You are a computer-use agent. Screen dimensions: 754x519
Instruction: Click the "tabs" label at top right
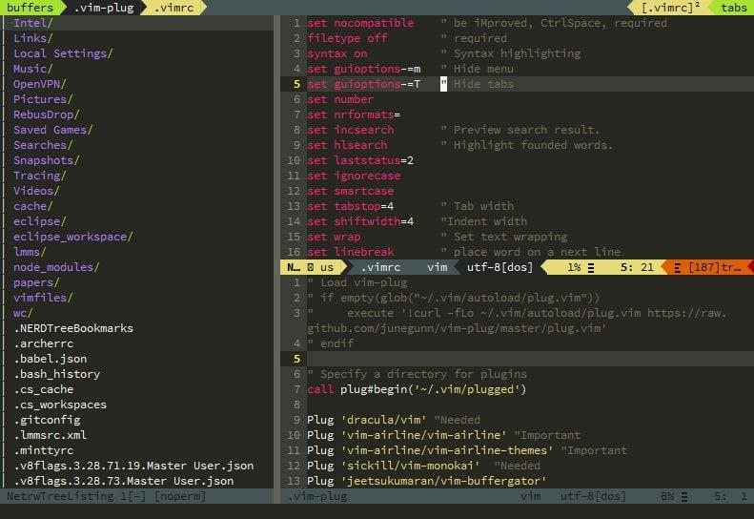pyautogui.click(x=733, y=8)
